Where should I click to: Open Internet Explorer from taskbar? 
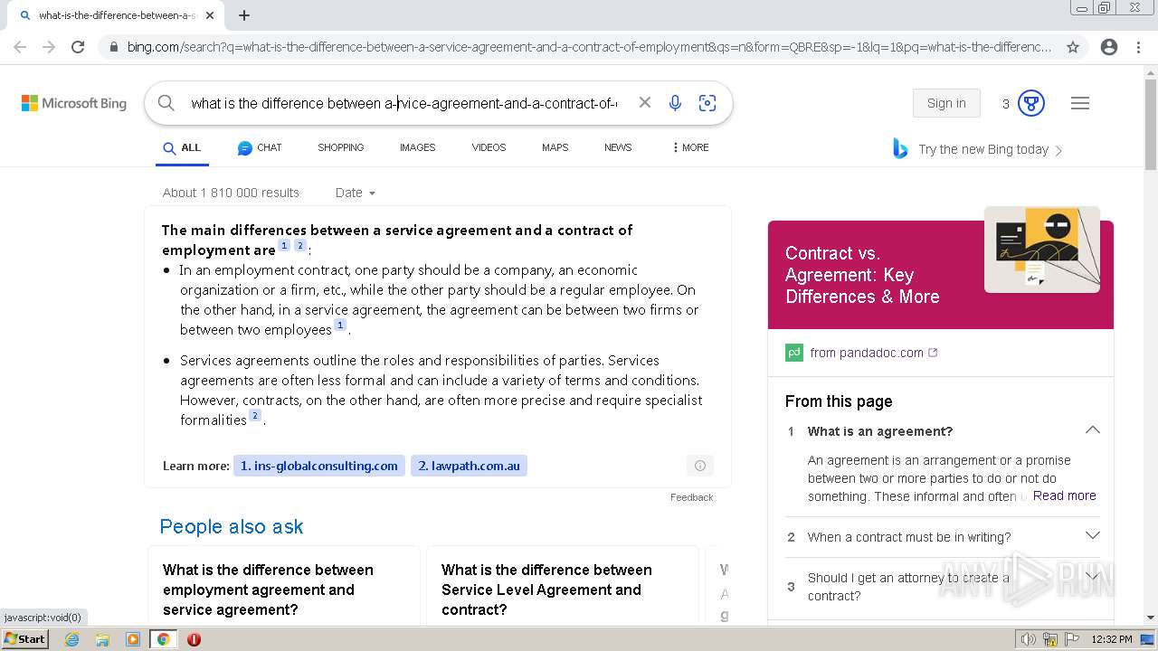click(71, 639)
